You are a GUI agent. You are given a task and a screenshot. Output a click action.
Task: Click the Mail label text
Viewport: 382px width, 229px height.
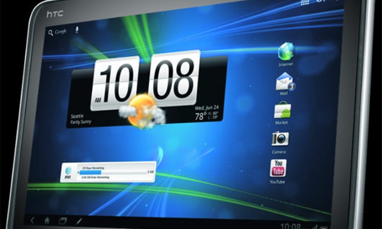pos(283,93)
